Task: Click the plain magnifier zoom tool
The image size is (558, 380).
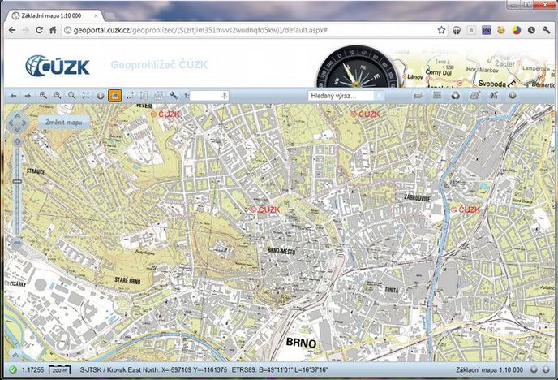Action: (x=72, y=96)
